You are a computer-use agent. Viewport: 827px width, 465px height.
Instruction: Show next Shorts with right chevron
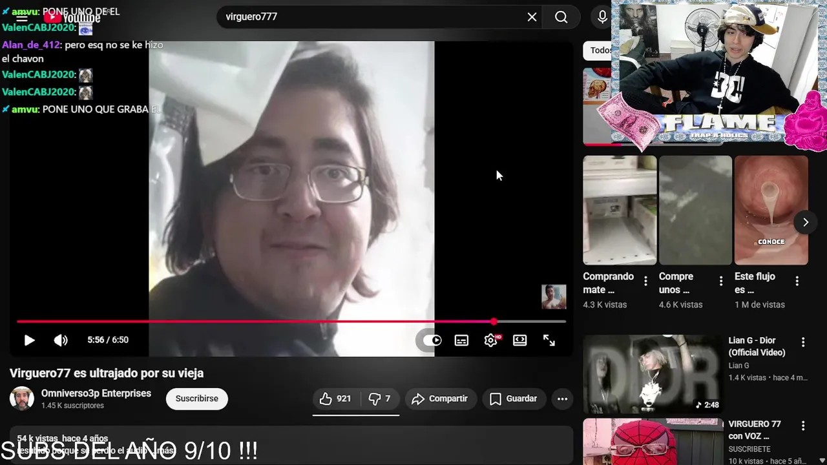tap(805, 222)
